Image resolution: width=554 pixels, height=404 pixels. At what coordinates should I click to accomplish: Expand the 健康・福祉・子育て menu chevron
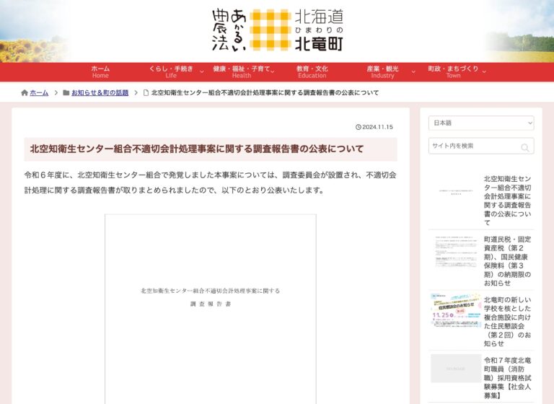pyautogui.click(x=279, y=72)
